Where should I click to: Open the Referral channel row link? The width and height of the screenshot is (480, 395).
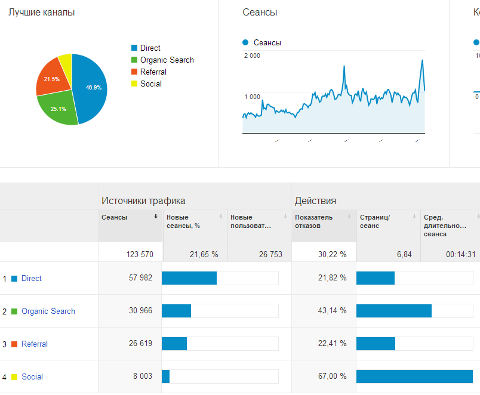34,344
